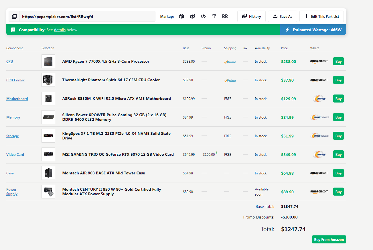Click Edit This Part List

tap(321, 16)
